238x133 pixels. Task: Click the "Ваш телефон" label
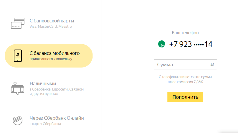tap(185, 33)
